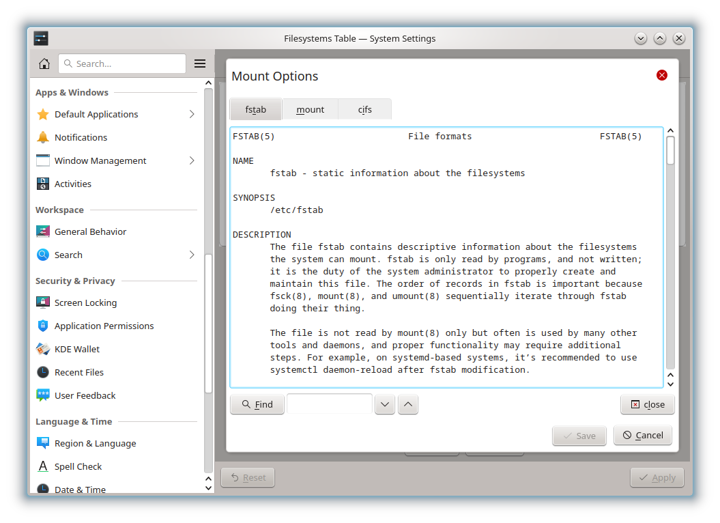This screenshot has width=720, height=523.
Task: Click the Screen Locking icon
Action: pyautogui.click(x=43, y=302)
